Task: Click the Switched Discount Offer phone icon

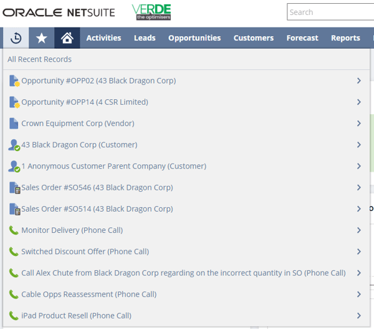Action: point(14,252)
